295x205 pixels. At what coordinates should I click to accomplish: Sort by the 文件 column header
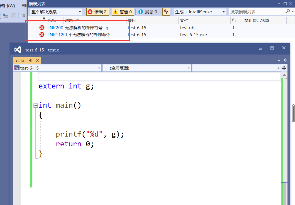click(184, 21)
